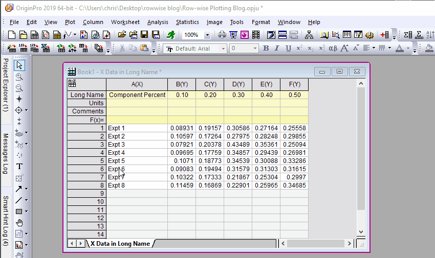Toggle Underline formatting
The height and width of the screenshot is (258, 435).
[x=288, y=48]
